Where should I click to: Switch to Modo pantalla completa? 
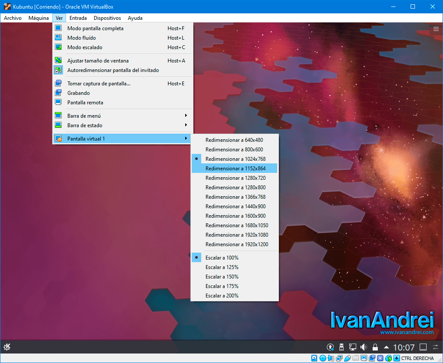[123, 28]
